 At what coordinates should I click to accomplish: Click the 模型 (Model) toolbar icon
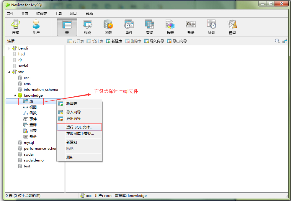click(x=232, y=27)
